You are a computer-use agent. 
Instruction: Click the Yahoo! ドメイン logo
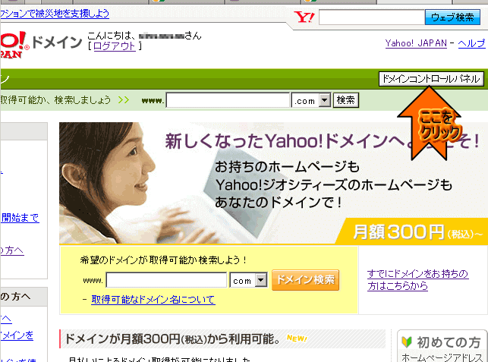[x=38, y=43]
